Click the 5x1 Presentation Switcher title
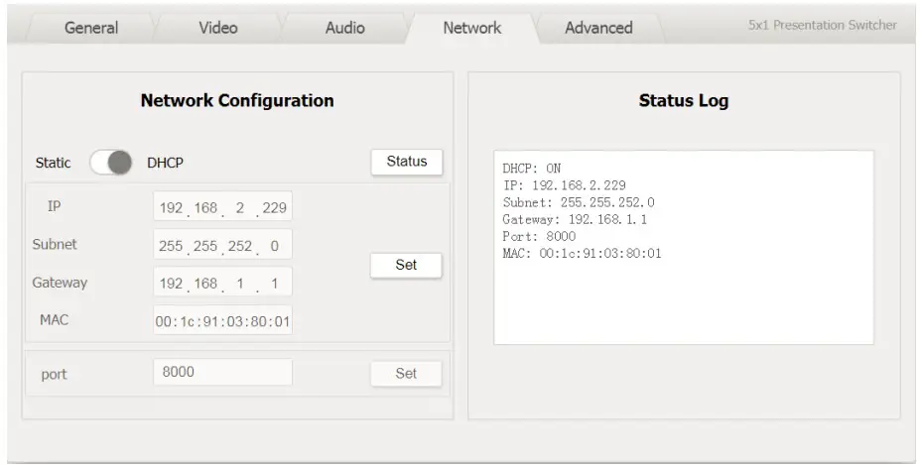 pyautogui.click(x=822, y=25)
